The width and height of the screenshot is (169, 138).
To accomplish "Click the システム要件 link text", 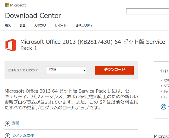I will [23, 135].
